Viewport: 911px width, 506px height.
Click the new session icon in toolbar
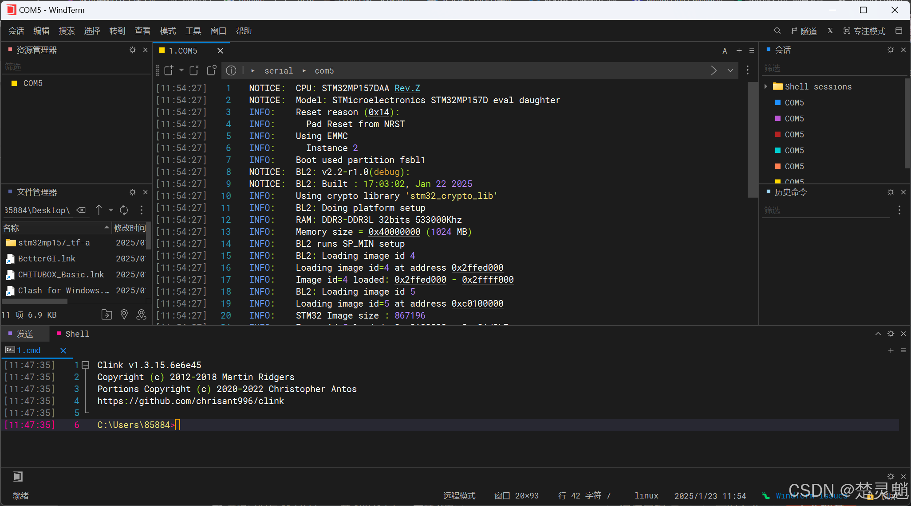(x=169, y=70)
